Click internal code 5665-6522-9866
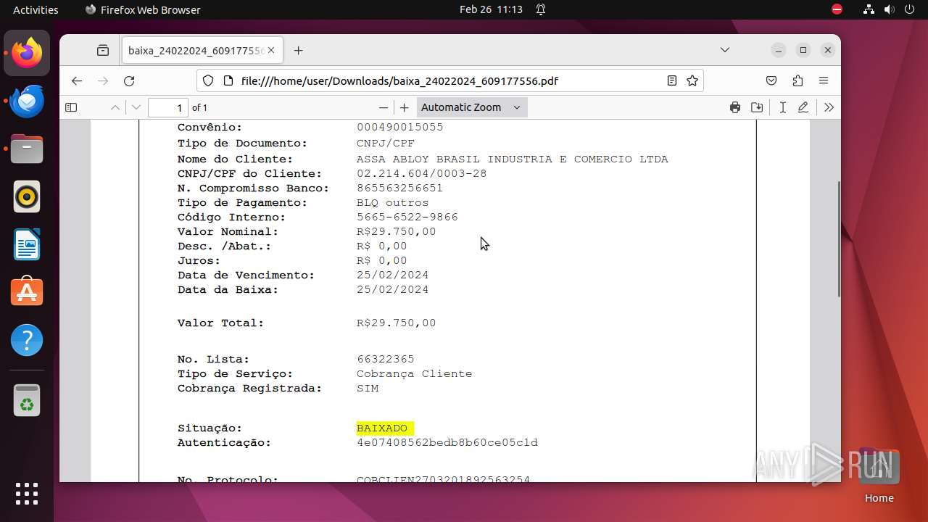 click(x=407, y=217)
